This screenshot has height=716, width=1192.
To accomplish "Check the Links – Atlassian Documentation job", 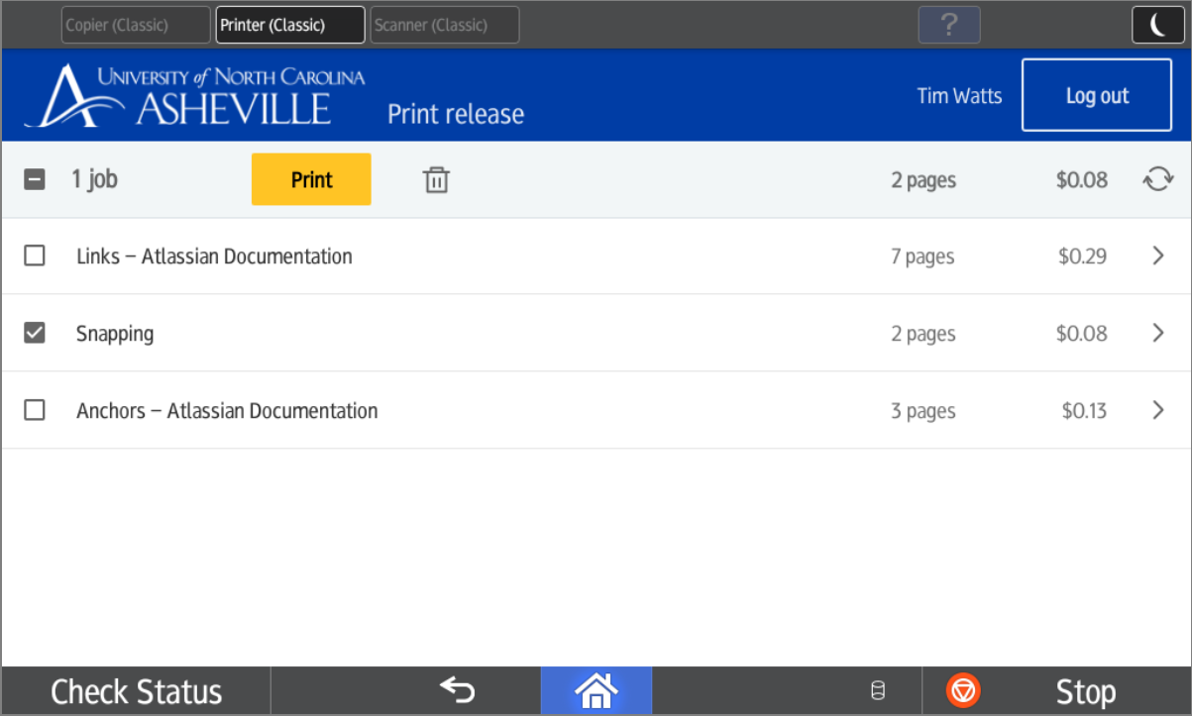I will tap(35, 256).
